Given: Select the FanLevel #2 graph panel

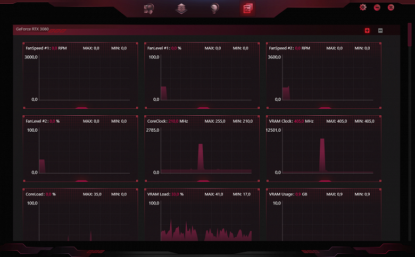Looking at the screenshot, I should click(80, 149).
